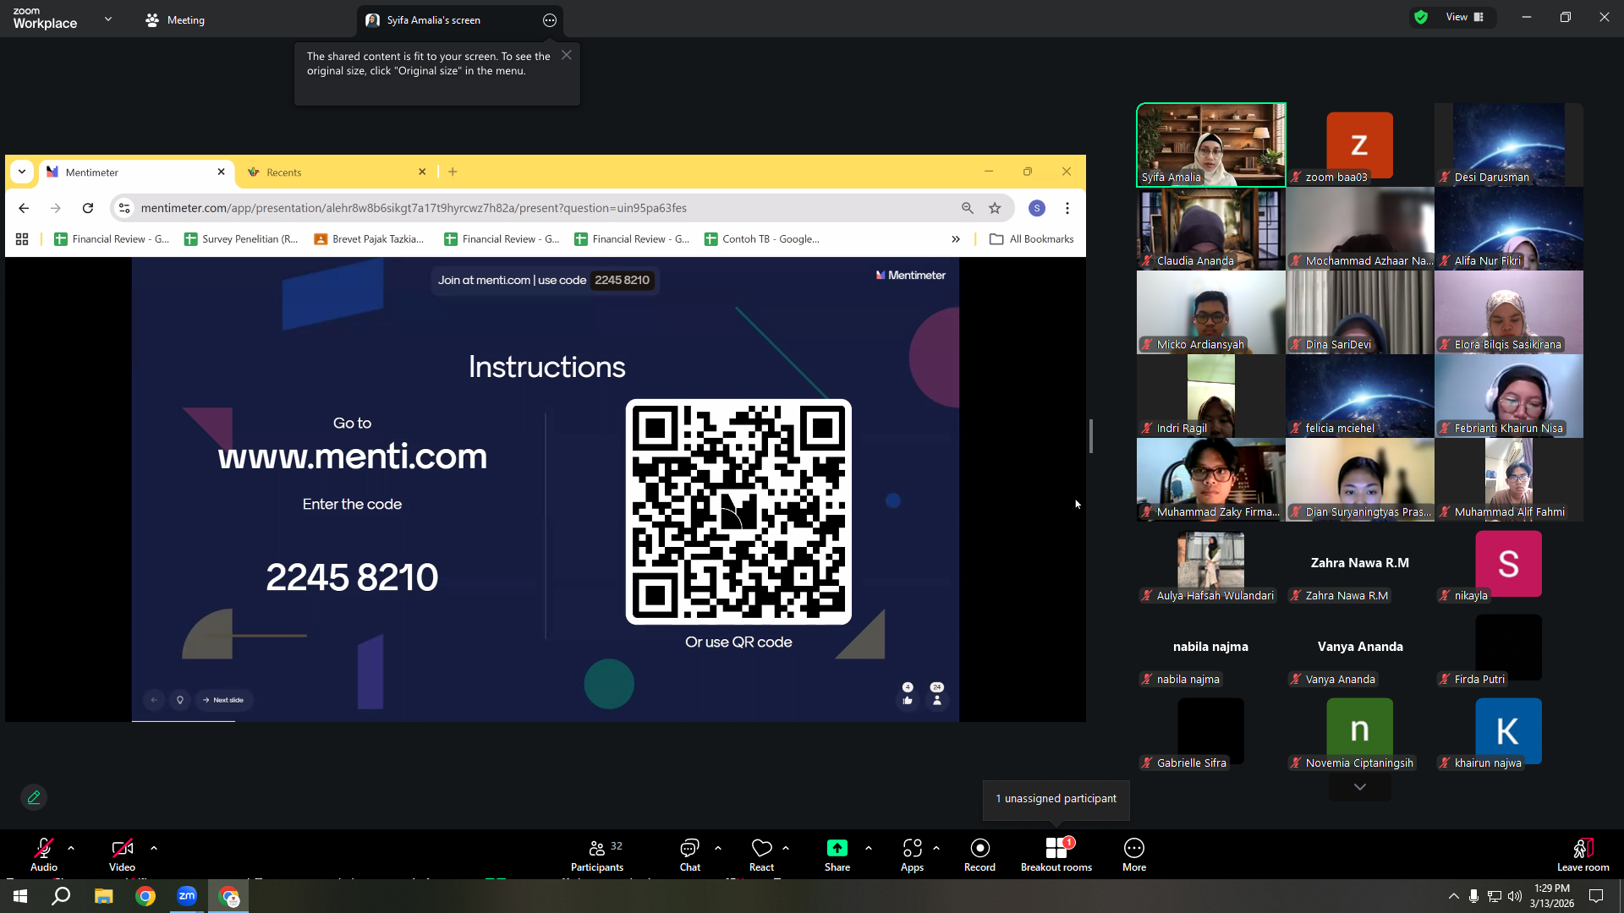
Task: Open Zoom from the taskbar
Action: [x=187, y=896]
